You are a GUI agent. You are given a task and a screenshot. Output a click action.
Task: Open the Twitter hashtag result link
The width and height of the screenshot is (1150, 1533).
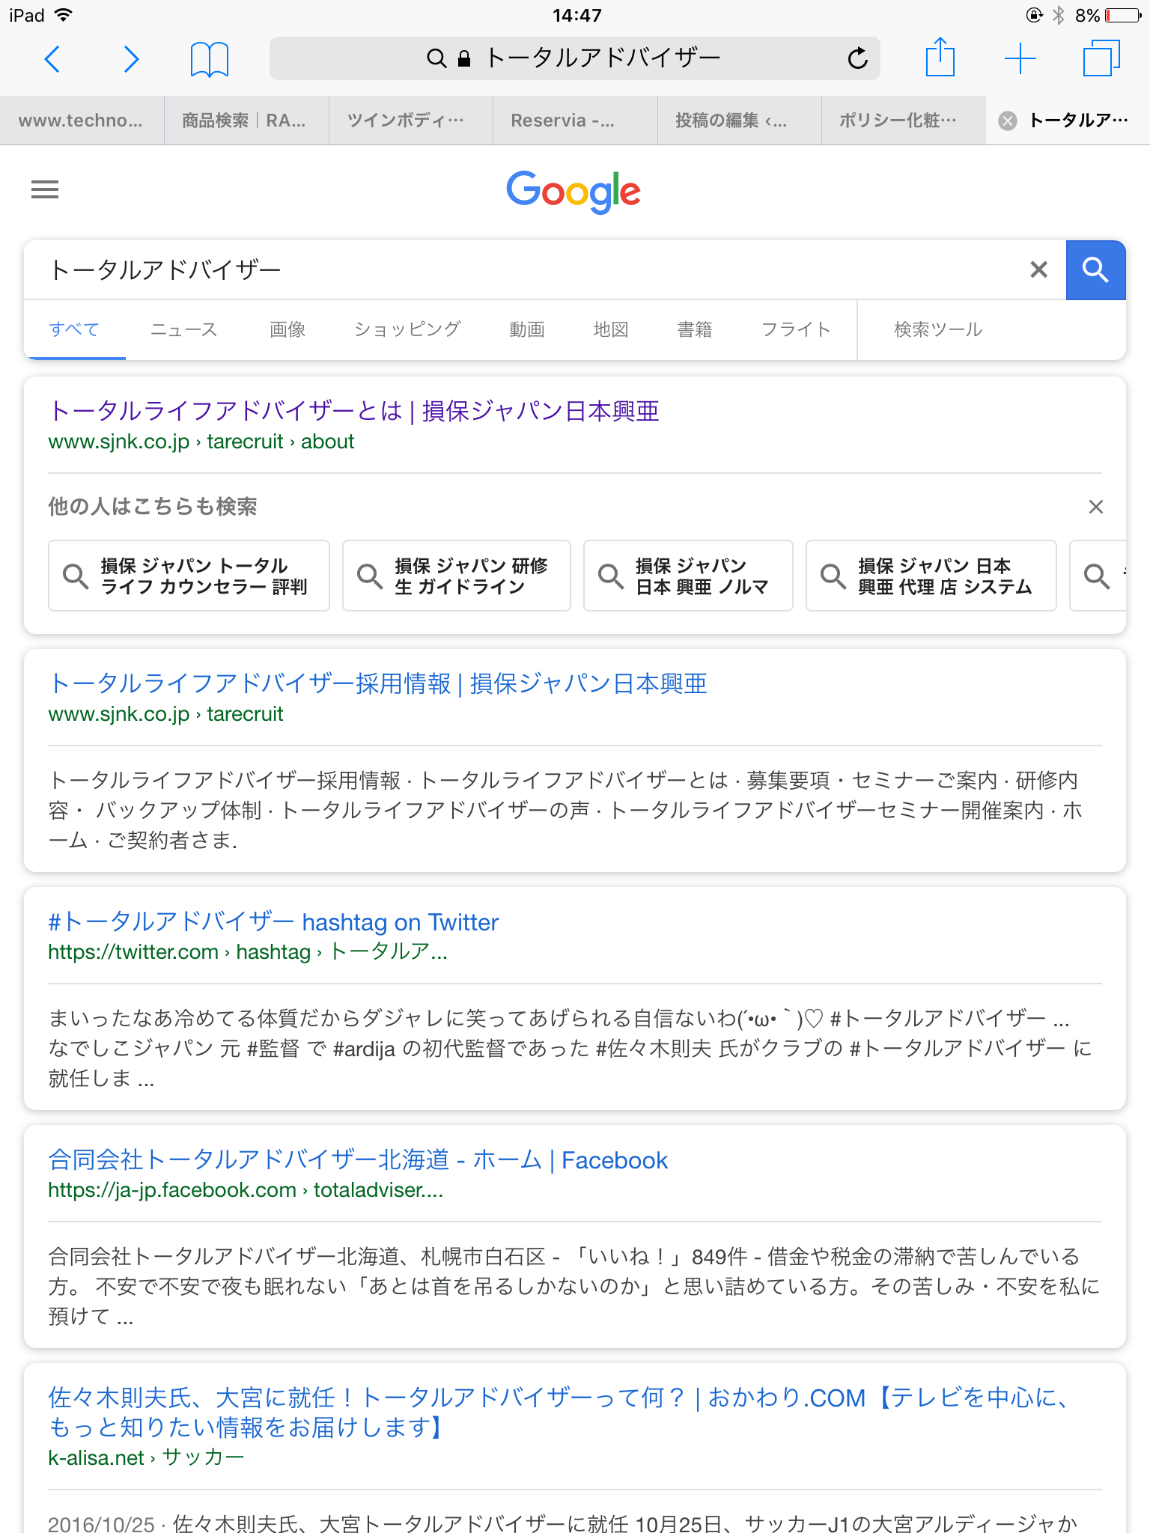(273, 922)
